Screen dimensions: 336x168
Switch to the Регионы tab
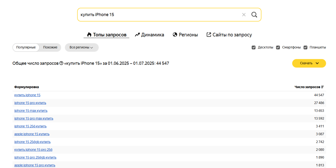(188, 35)
